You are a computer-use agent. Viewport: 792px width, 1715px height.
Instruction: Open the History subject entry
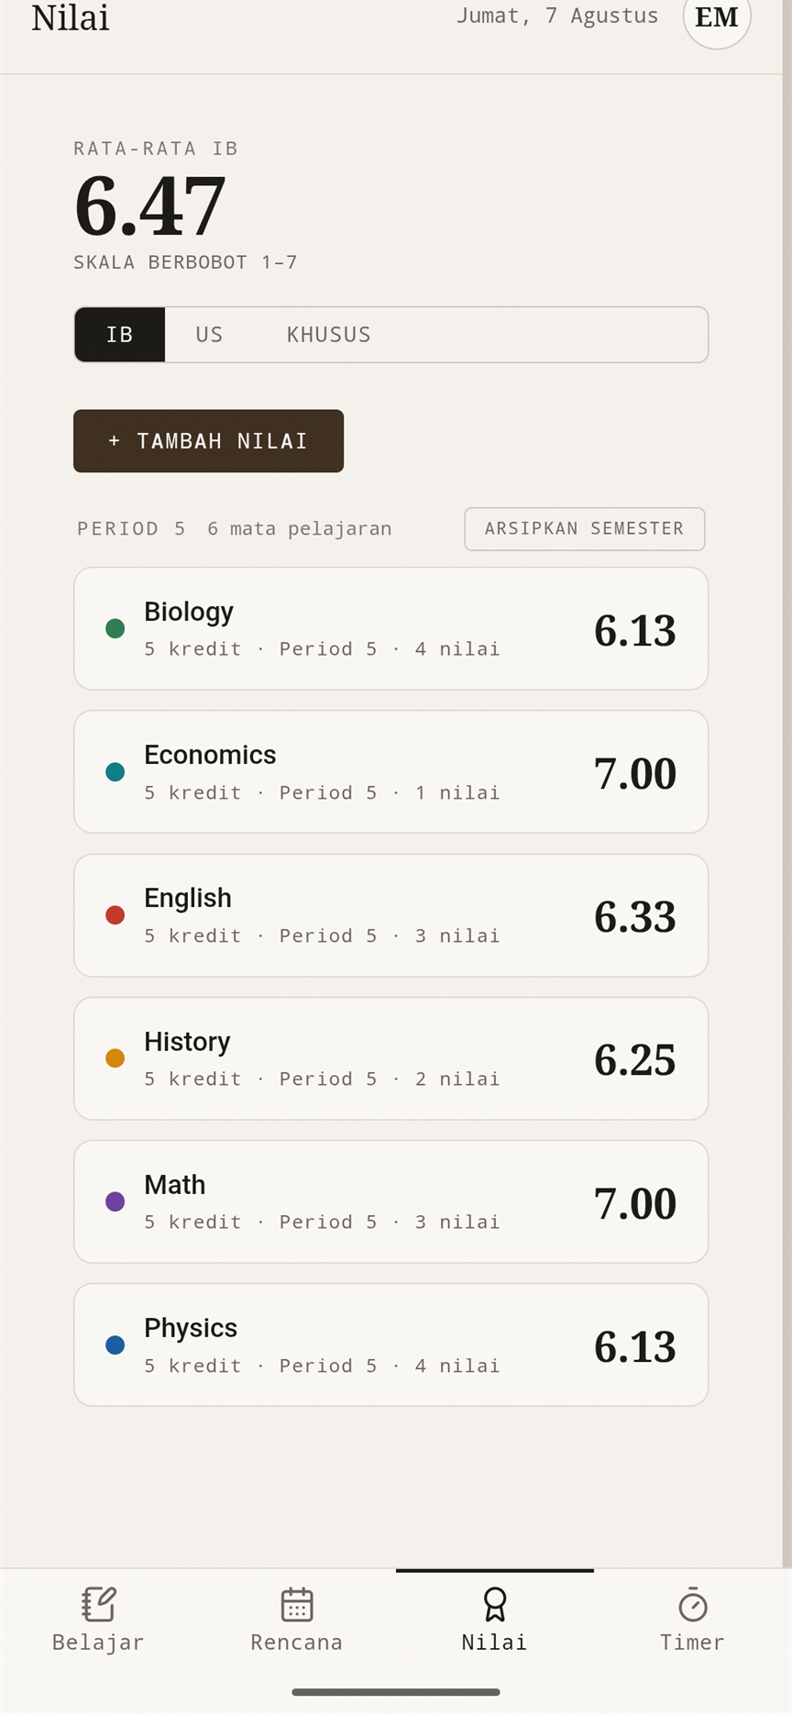tap(391, 1058)
